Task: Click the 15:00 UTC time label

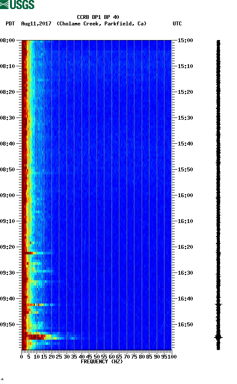Action: pos(185,40)
